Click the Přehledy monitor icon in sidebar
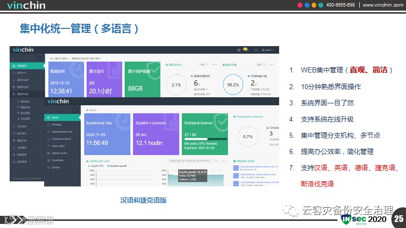This screenshot has height=228, width=406. [x=48, y=125]
